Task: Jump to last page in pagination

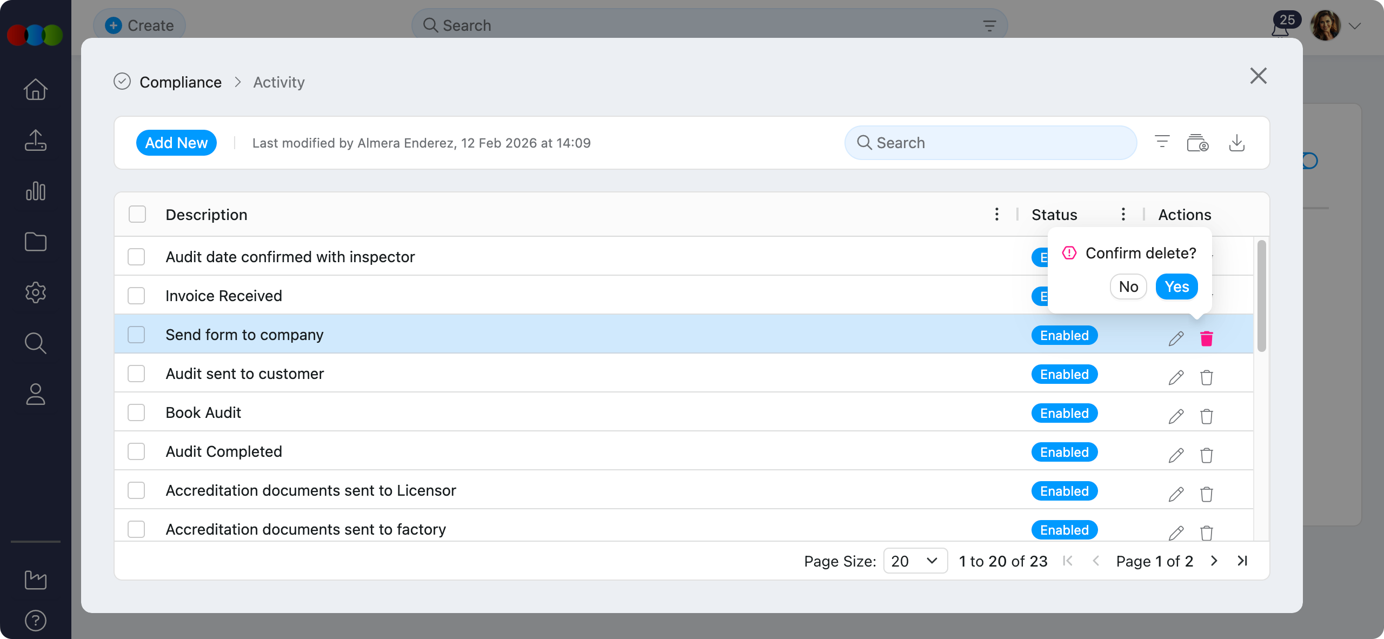Action: 1242,561
